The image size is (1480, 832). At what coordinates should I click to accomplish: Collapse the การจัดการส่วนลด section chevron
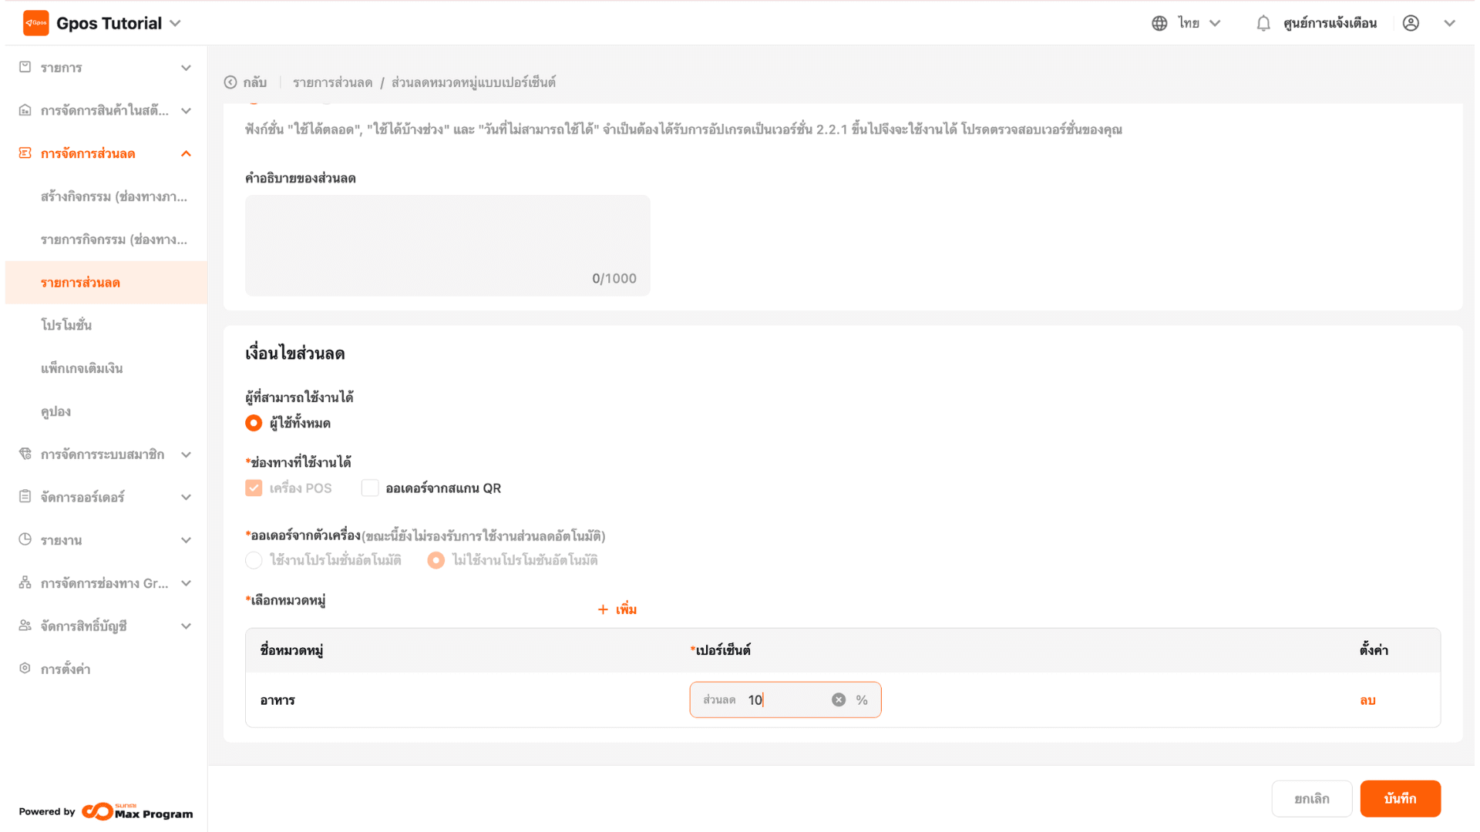coord(186,154)
